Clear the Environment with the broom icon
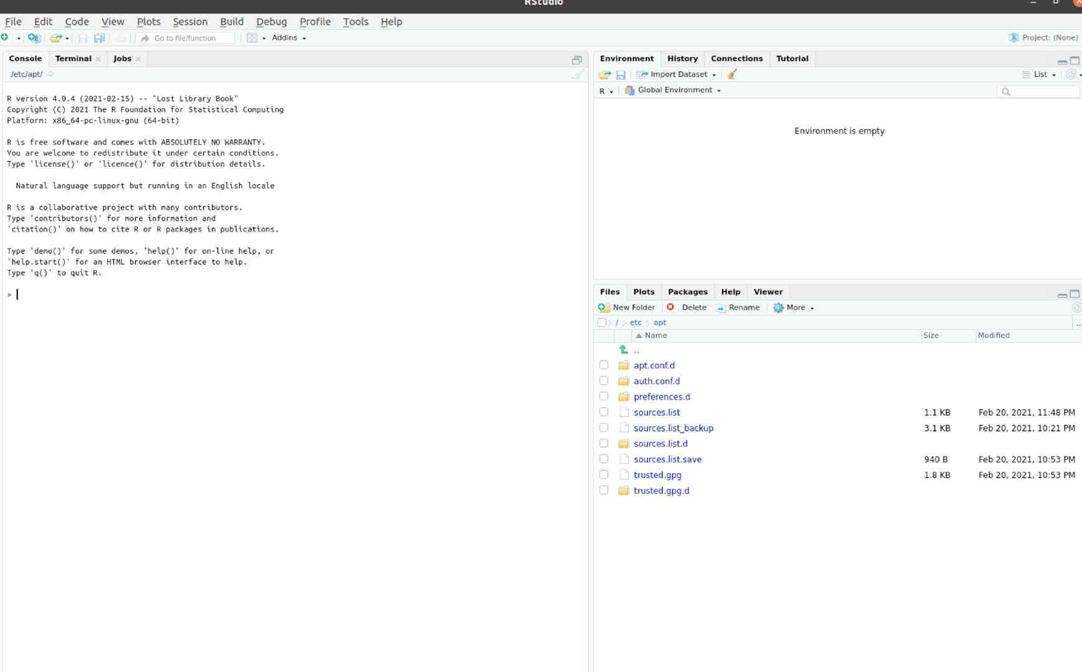1082x672 pixels. click(x=731, y=74)
